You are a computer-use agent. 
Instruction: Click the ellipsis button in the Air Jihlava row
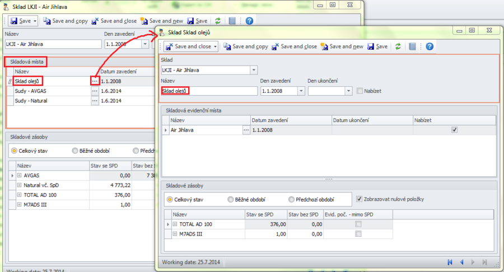coord(245,130)
